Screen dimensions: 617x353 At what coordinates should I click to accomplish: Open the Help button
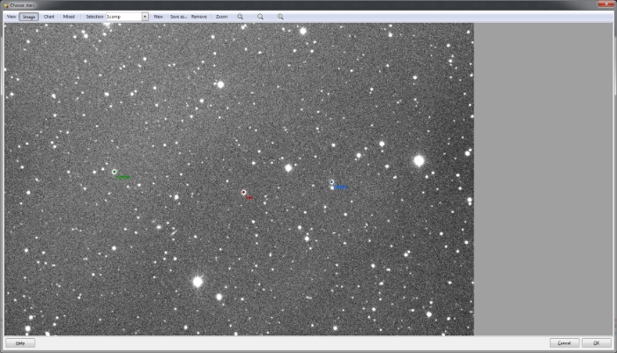click(x=20, y=342)
